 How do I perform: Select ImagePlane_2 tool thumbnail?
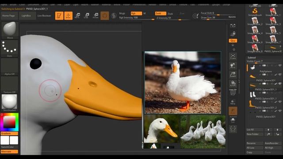coord(255,21)
